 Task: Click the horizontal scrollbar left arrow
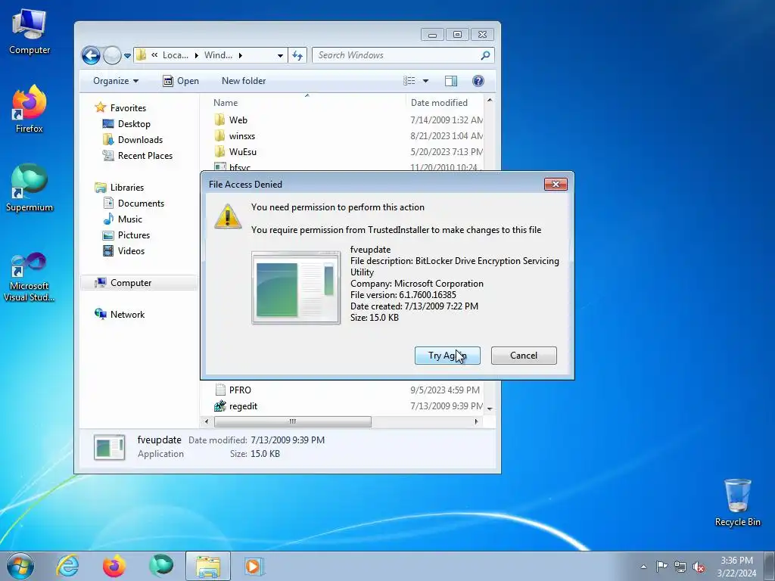point(207,421)
